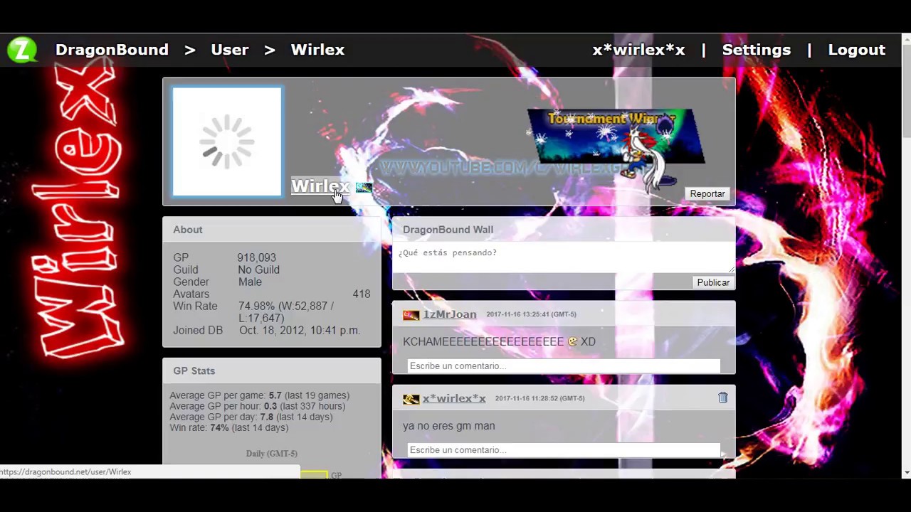Click the 'No Guild' text
Image resolution: width=911 pixels, height=512 pixels.
(258, 270)
